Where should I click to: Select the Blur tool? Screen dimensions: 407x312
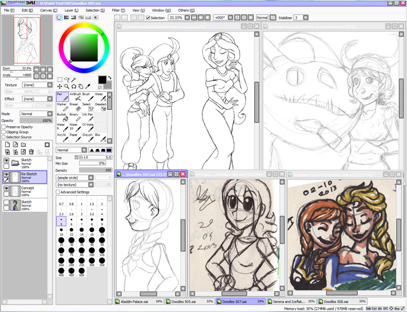pos(101,138)
